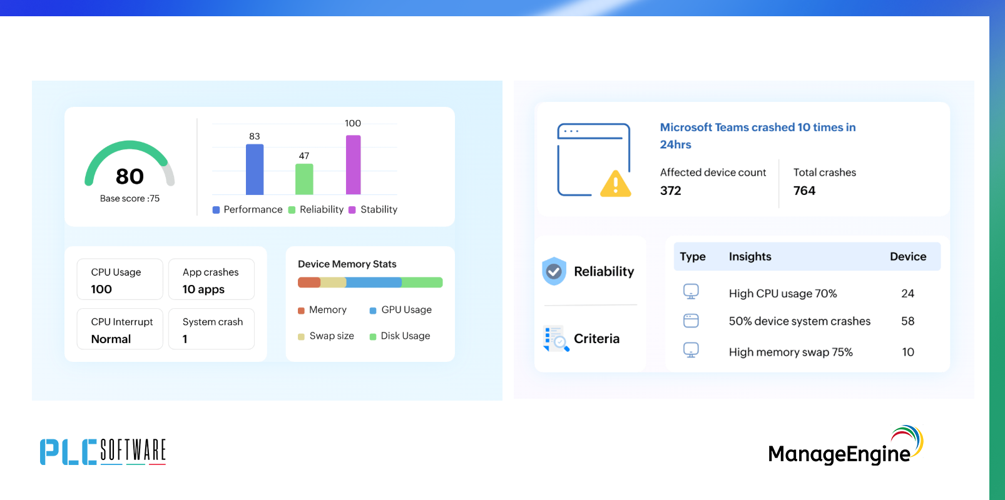Click the Criteria magnifier list icon
Image resolution: width=1005 pixels, height=500 pixels.
(556, 339)
